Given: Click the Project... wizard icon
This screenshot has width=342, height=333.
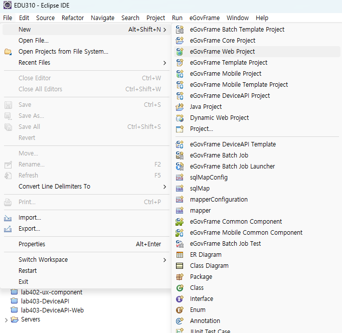Looking at the screenshot, I should 180,129.
